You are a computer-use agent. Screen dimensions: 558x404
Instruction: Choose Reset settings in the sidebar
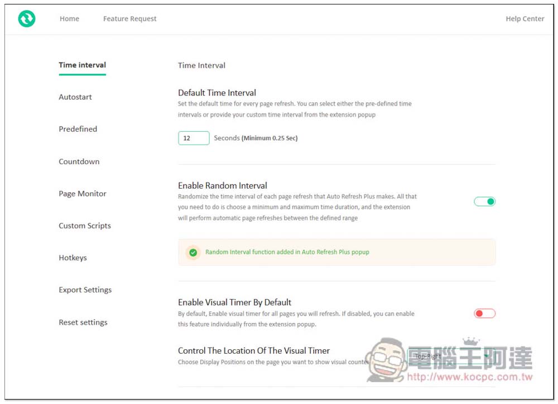point(83,322)
